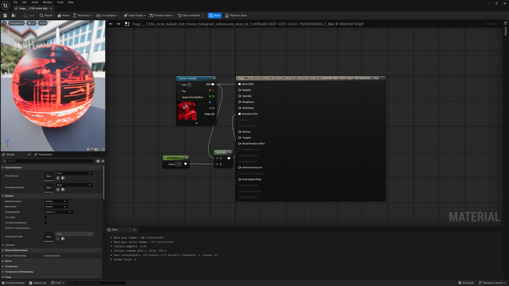Screen dimensions: 509x286
Task: Click the Browse to asset icon
Action: (14, 15)
